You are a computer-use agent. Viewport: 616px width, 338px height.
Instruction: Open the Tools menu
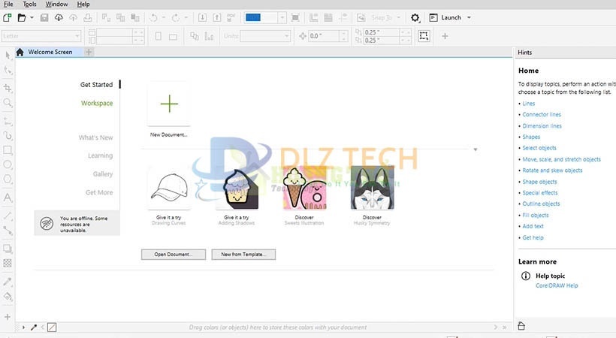point(29,5)
